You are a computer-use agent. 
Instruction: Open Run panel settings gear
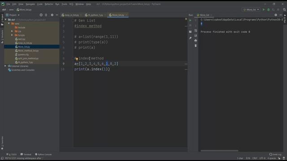[276, 15]
